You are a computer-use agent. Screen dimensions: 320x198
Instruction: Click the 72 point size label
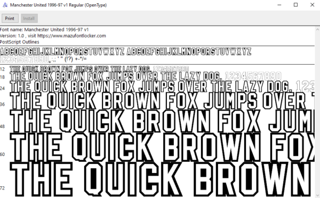(x=3, y=188)
